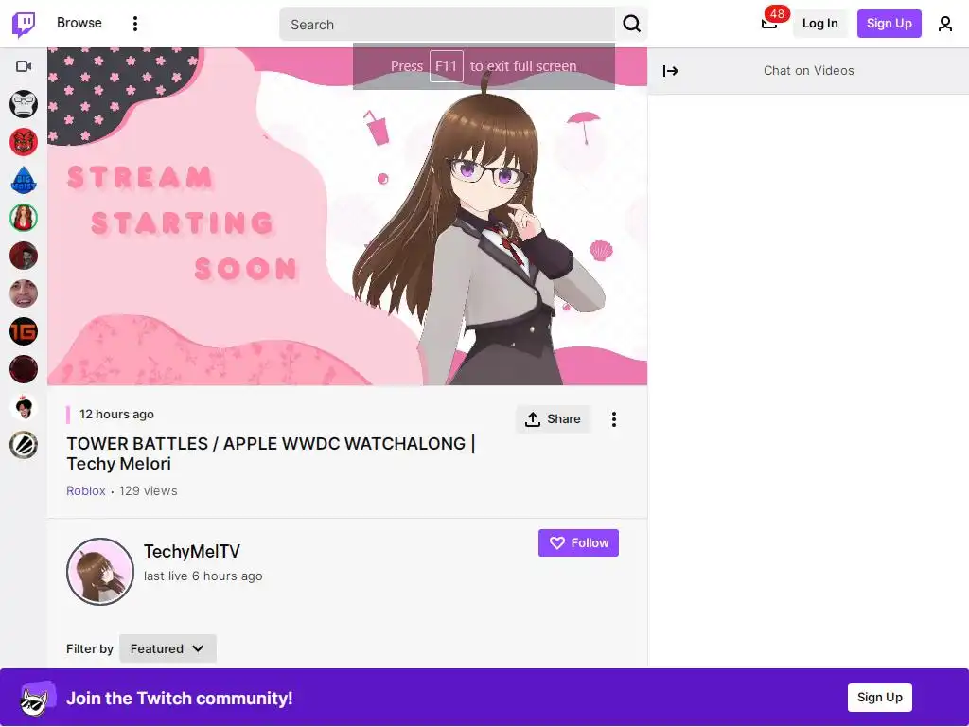Click the Log In button
This screenshot has width=969, height=727.
819,24
